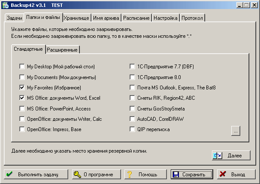Image resolution: width=260 pixels, height=184 pixels.
Task: Tick Сметы GosStroySmeta checkbox
Action: (132, 108)
